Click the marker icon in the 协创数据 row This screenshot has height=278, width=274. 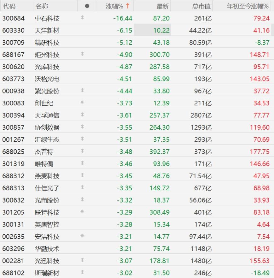[82, 127]
